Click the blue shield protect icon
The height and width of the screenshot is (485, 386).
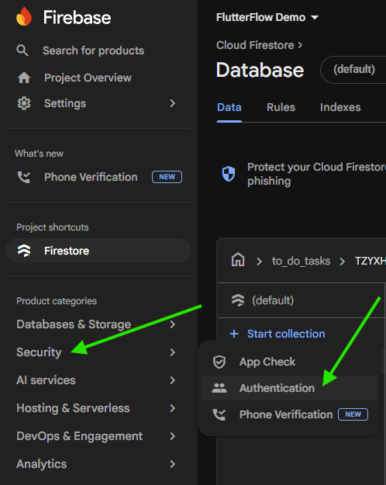pyautogui.click(x=229, y=174)
